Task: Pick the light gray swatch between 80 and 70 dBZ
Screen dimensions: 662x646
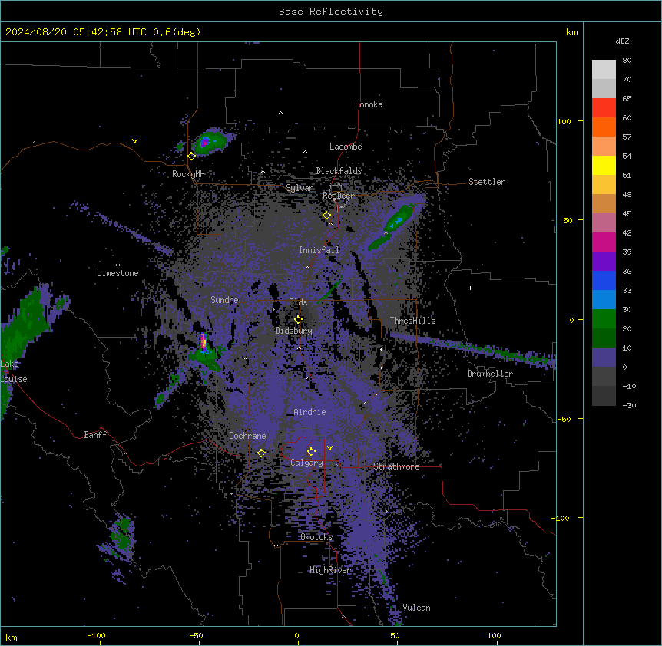Action: 604,70
